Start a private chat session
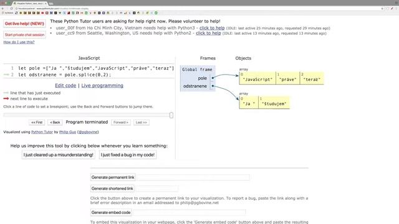The width and height of the screenshot is (399, 224). click(24, 35)
